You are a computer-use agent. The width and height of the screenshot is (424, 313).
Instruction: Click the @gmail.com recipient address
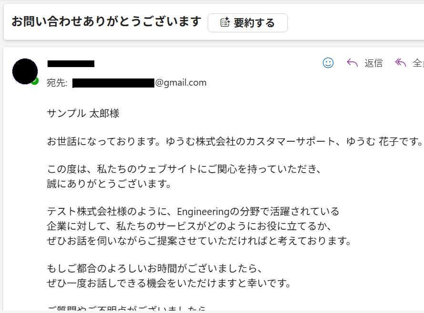181,83
